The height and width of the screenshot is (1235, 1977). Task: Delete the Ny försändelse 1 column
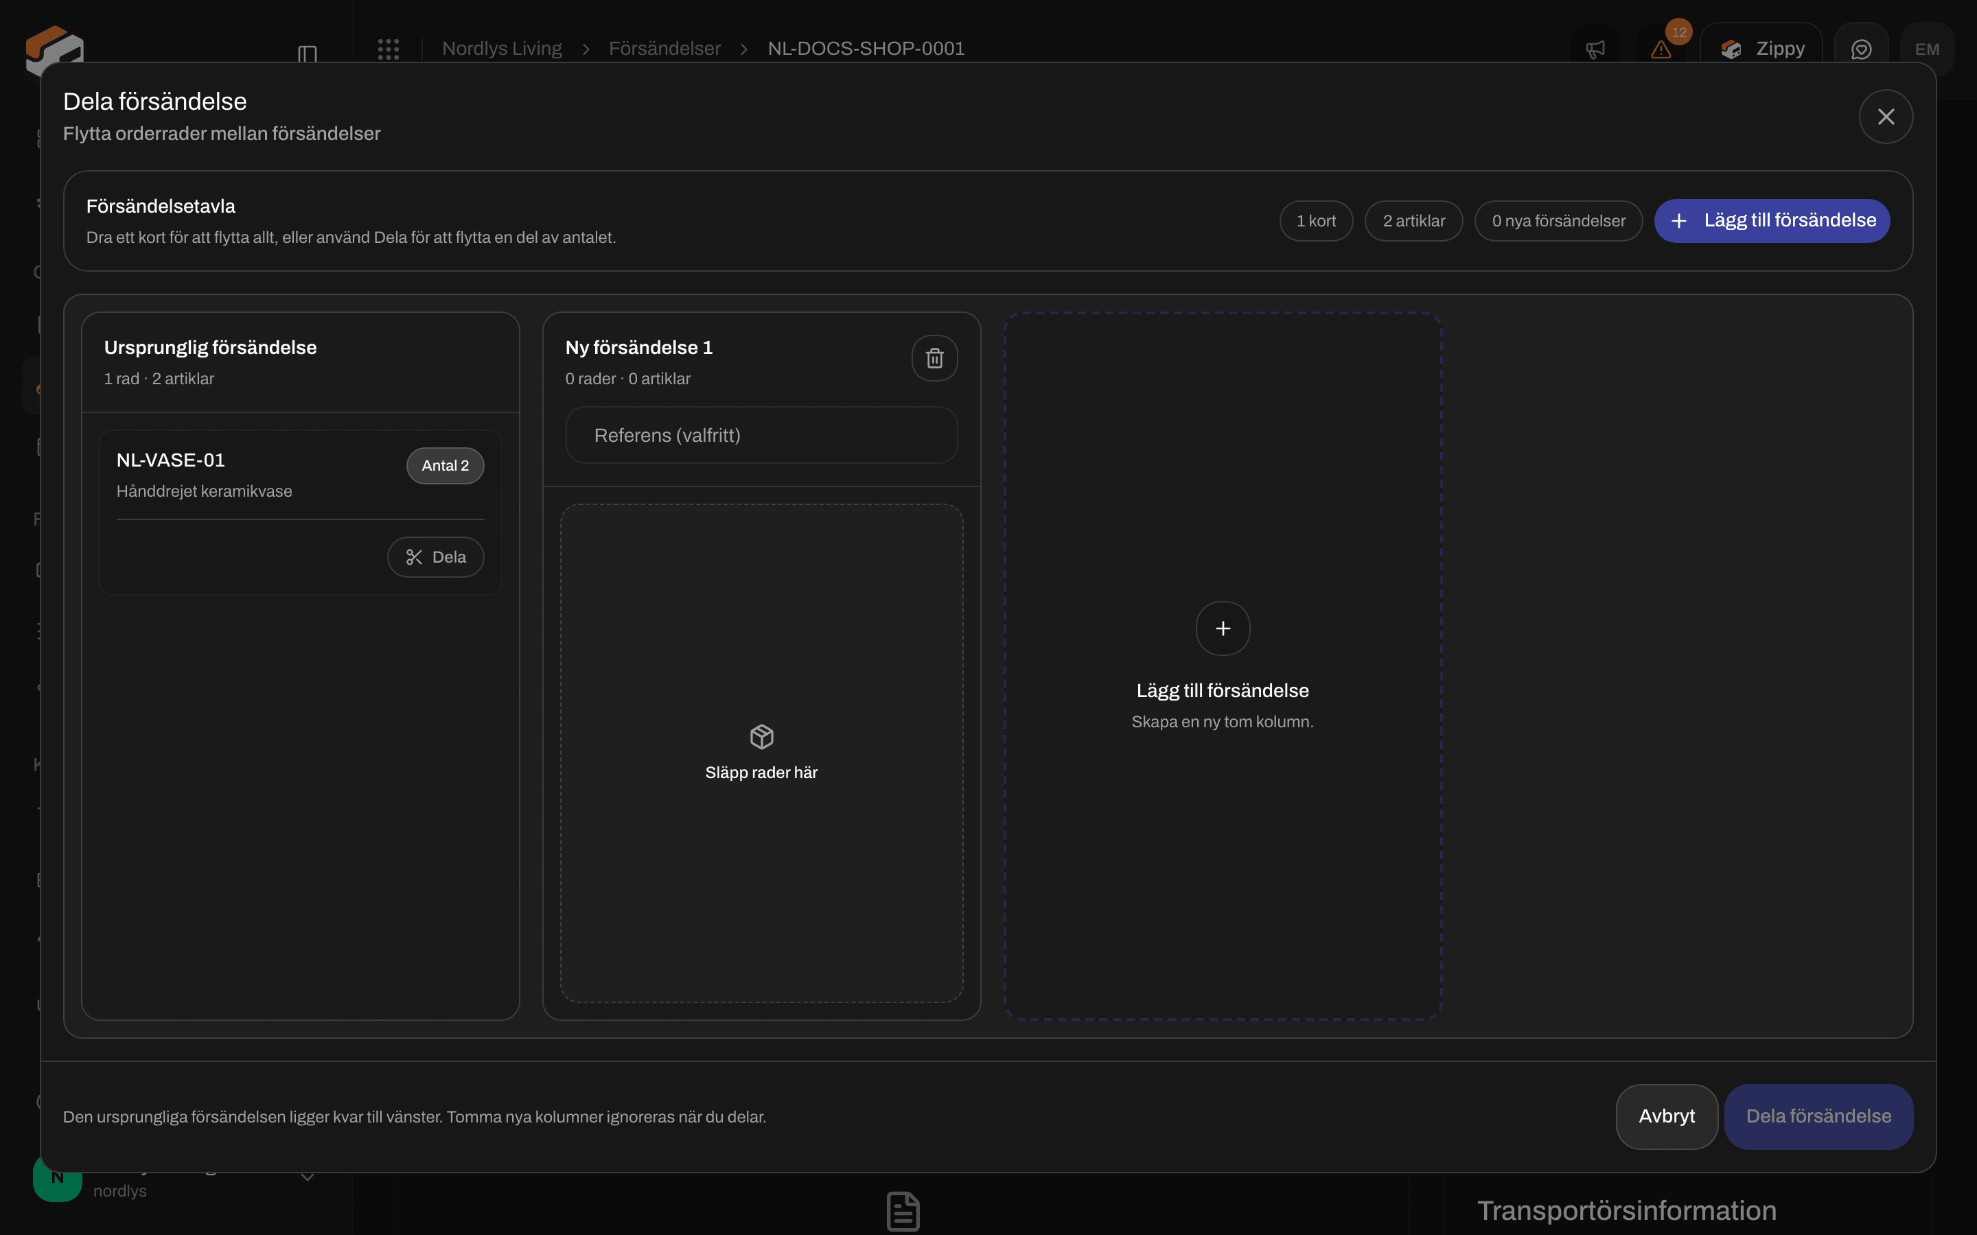934,357
